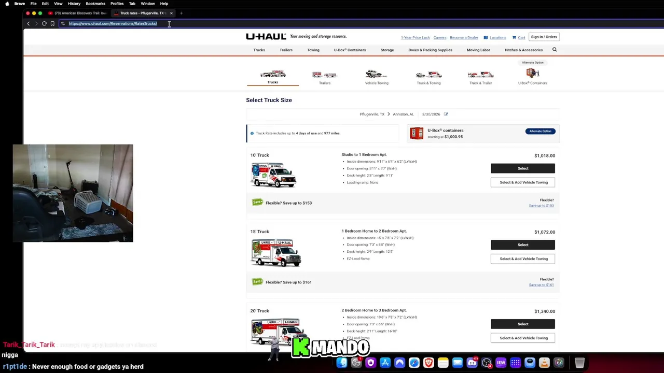Switch to the American Discovery Trail YouTube tab
Screen dimensions: 664x373
(x=78, y=13)
